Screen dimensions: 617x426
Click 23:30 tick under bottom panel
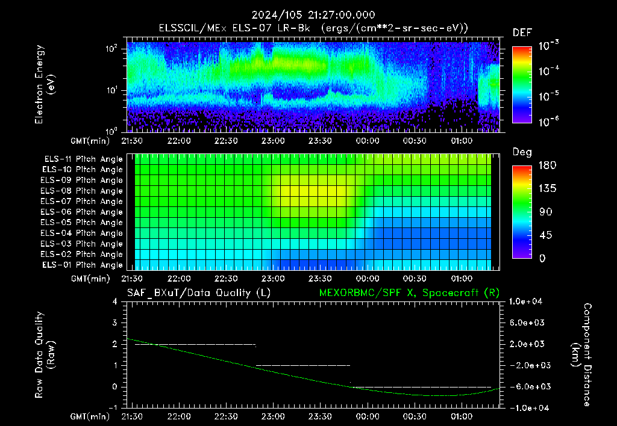pos(320,416)
